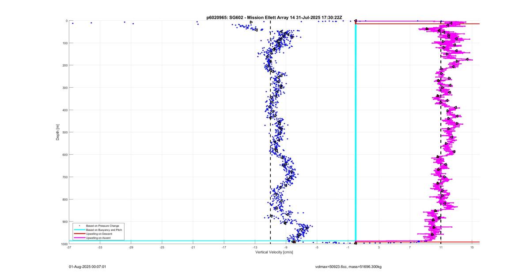Click x-axis tick label '-1'
530x274 pixels.
point(348,247)
